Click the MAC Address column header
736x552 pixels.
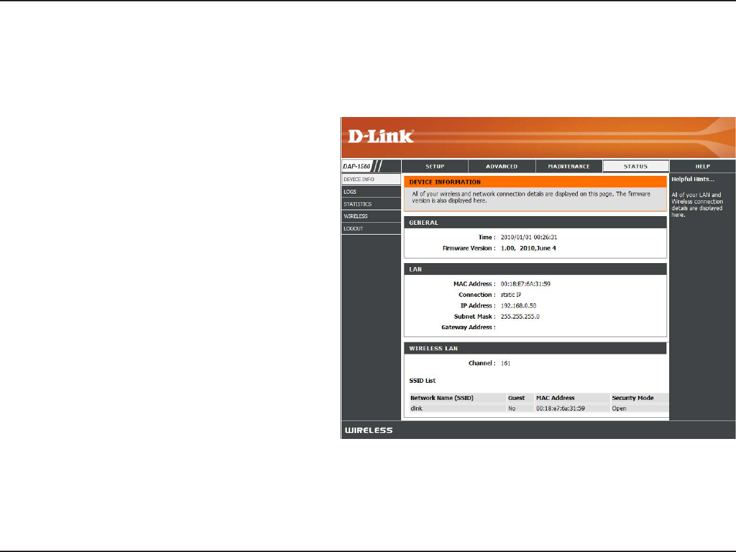point(555,398)
